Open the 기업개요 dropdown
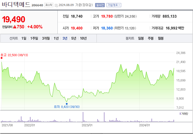 point(114,5)
